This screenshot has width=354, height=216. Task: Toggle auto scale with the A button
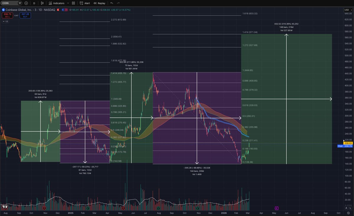[346, 208]
